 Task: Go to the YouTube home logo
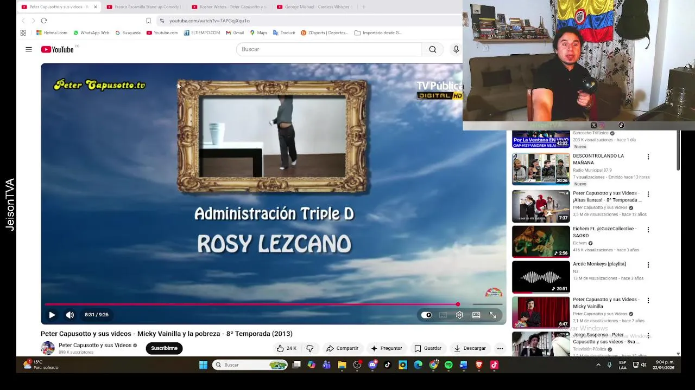(x=57, y=49)
